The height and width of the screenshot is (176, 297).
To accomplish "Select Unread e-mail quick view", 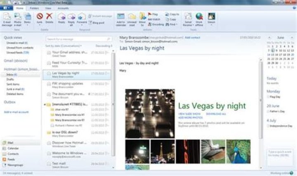I will 17,43.
